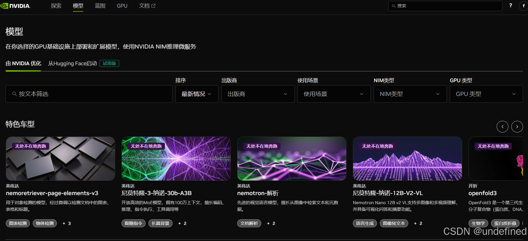
Task: Click 无处不在地奔跑 badge on openfold3 card
Action: click(x=493, y=146)
